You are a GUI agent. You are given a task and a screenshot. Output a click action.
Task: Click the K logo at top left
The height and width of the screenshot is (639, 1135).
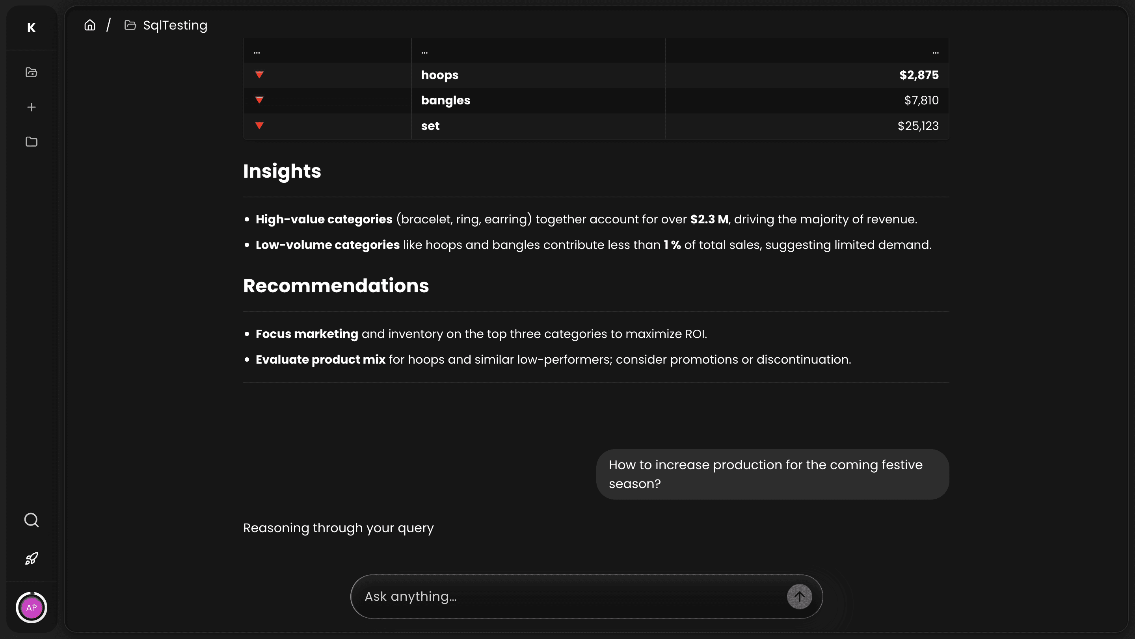(x=31, y=28)
